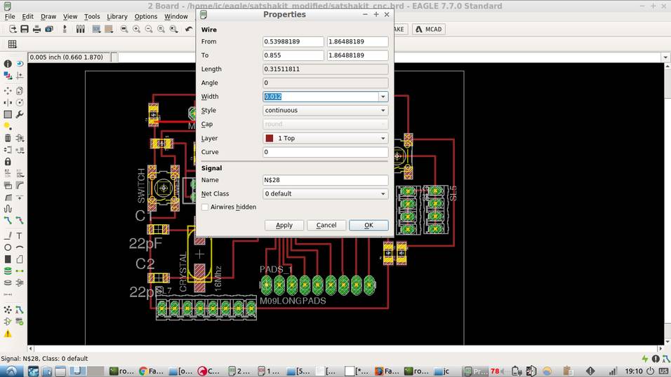Open the Grid settings icon
Image resolution: width=671 pixels, height=377 pixels.
pyautogui.click(x=13, y=44)
